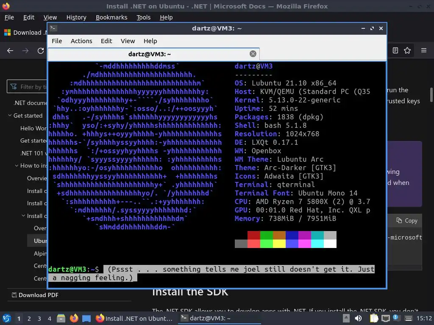Click the Download PDF icon

[x=14, y=295]
